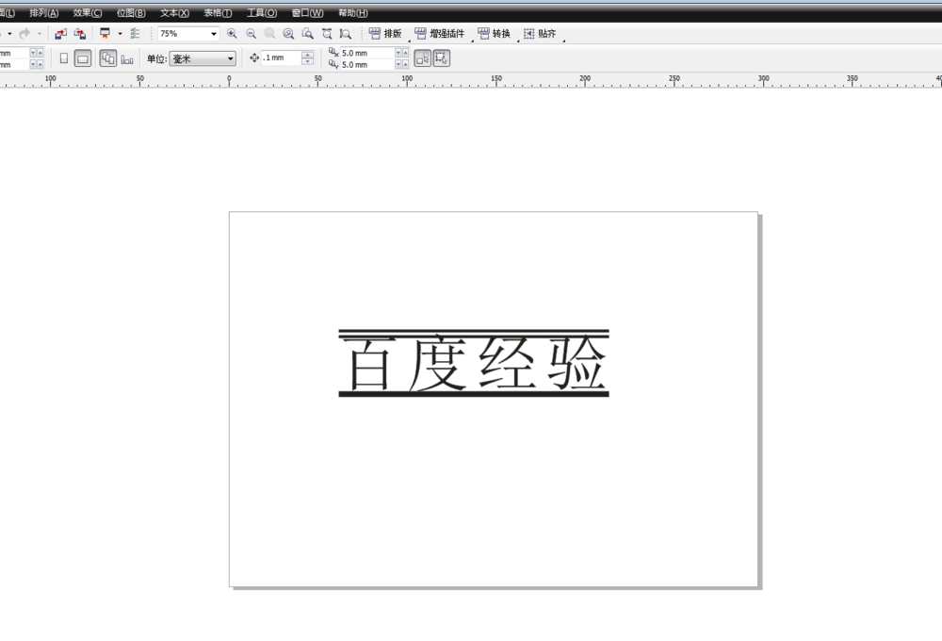Expand the dropdown next to the presentation icon
The image size is (942, 641).
(118, 33)
